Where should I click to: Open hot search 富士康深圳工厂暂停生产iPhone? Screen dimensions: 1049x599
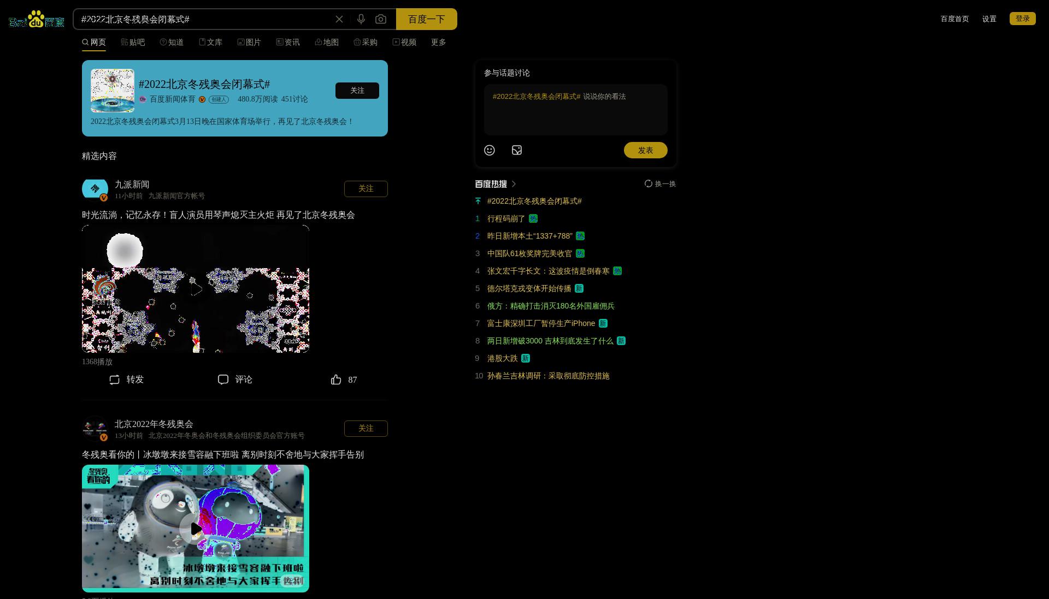[541, 324]
